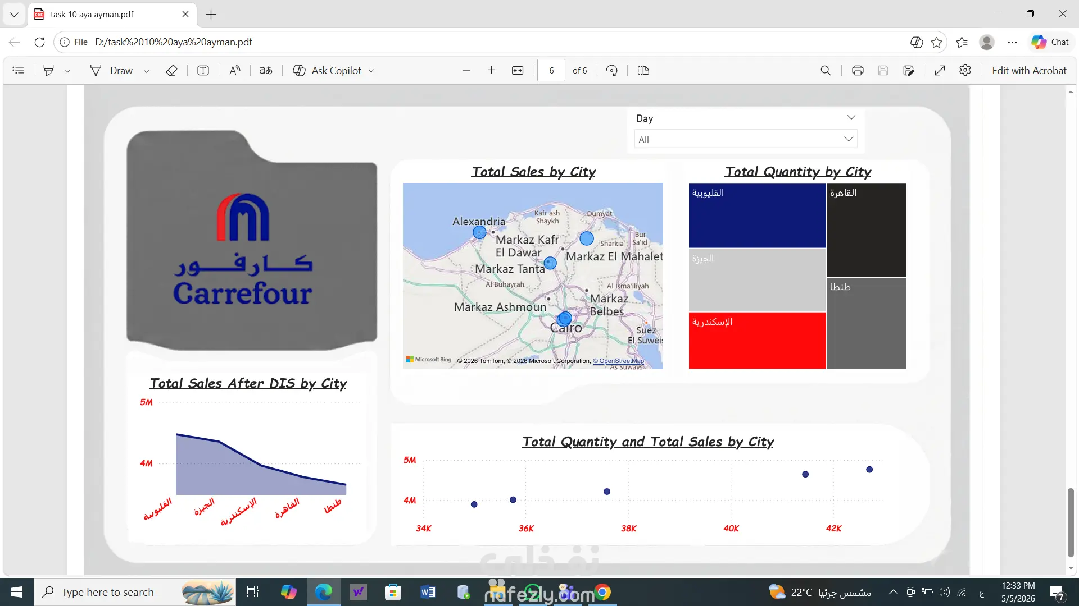Select the red الإسكندرية treemap block
1079x606 pixels.
coord(757,341)
